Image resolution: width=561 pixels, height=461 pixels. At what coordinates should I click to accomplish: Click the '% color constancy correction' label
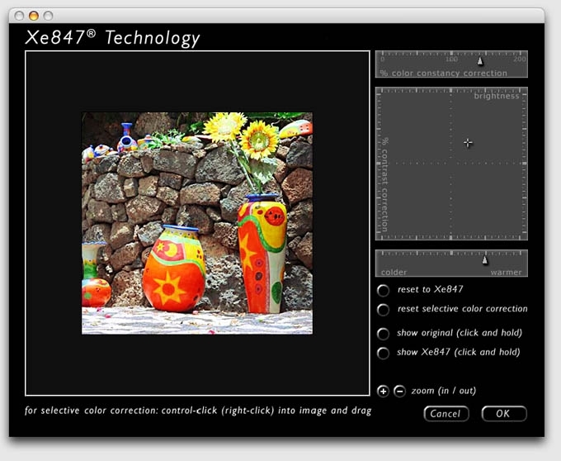click(443, 73)
